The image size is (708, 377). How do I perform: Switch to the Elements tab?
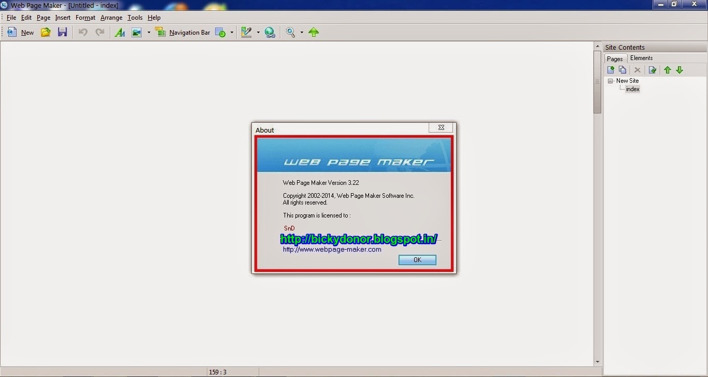tap(641, 58)
